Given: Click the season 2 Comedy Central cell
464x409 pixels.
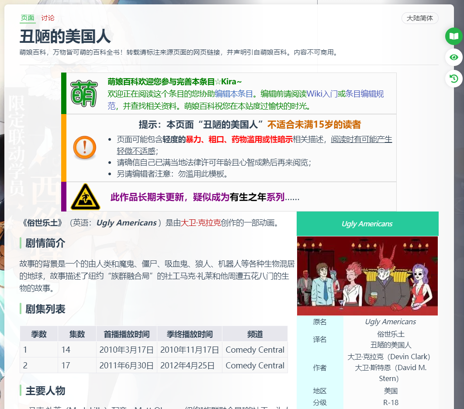Looking at the screenshot, I should click(255, 365).
